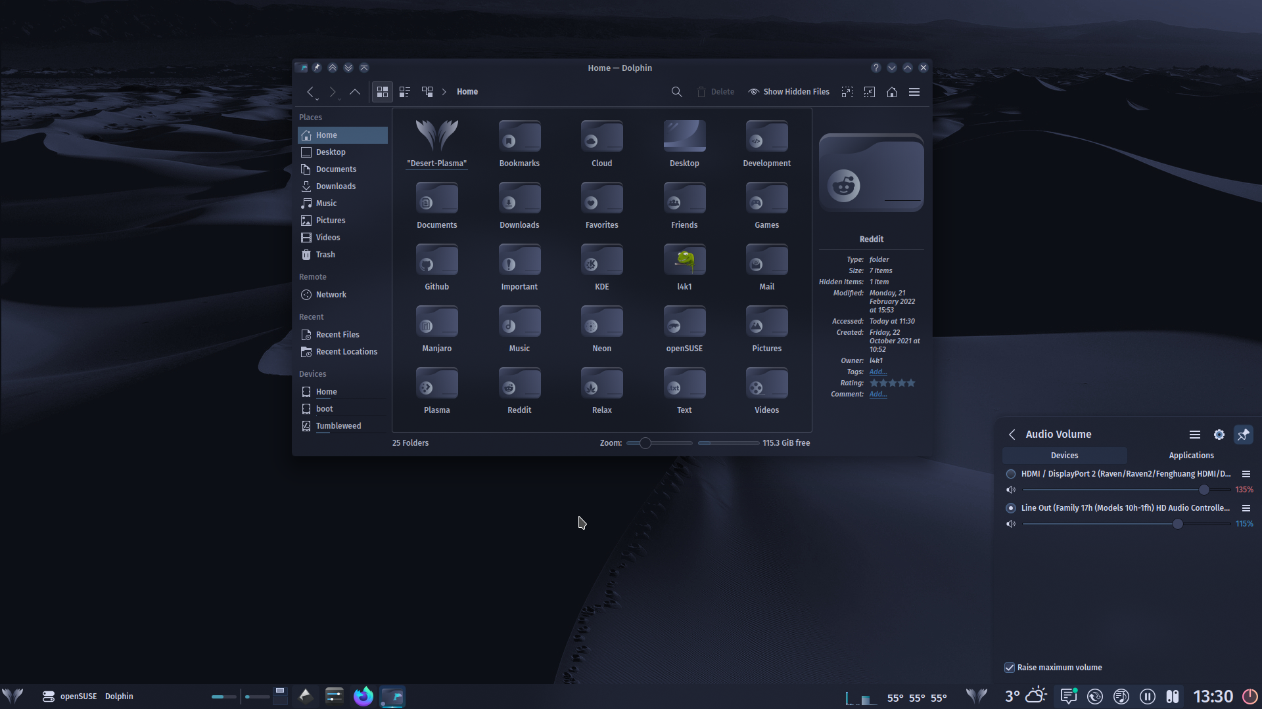Screen dimensions: 1262x709
Task: Open Music in Places sidebar
Action: [x=342, y=204]
